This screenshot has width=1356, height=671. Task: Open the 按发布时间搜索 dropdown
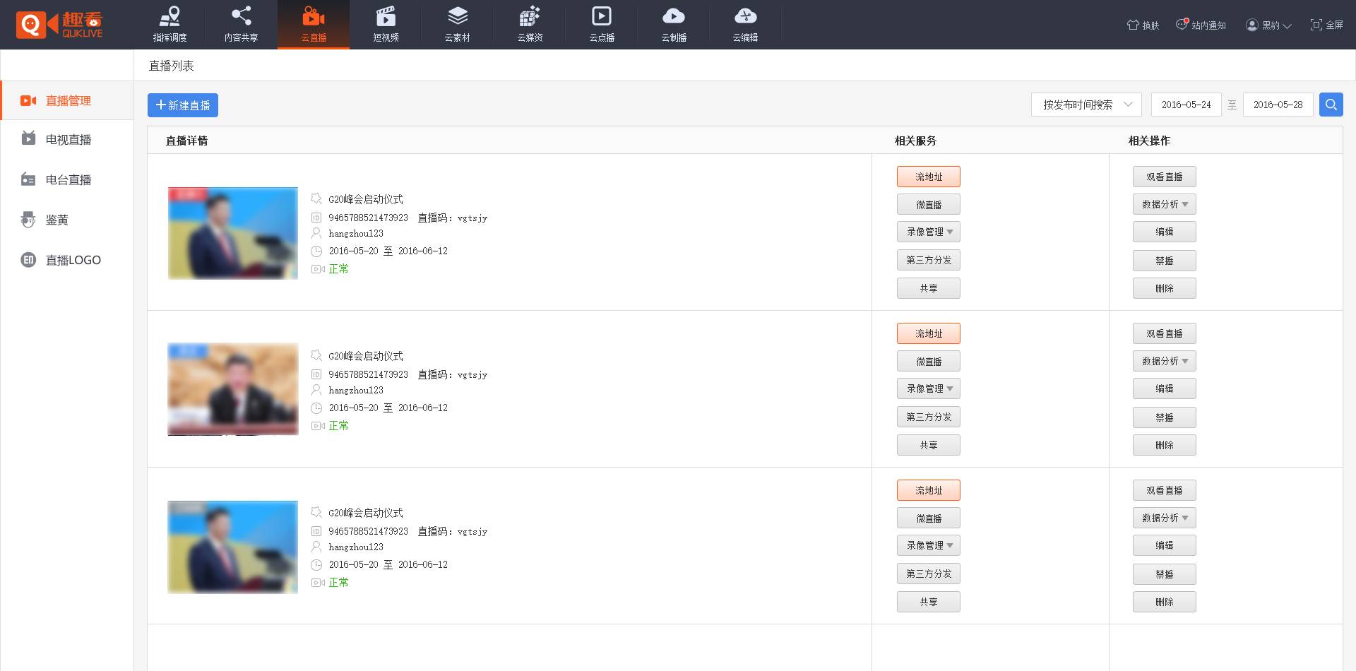pyautogui.click(x=1086, y=105)
